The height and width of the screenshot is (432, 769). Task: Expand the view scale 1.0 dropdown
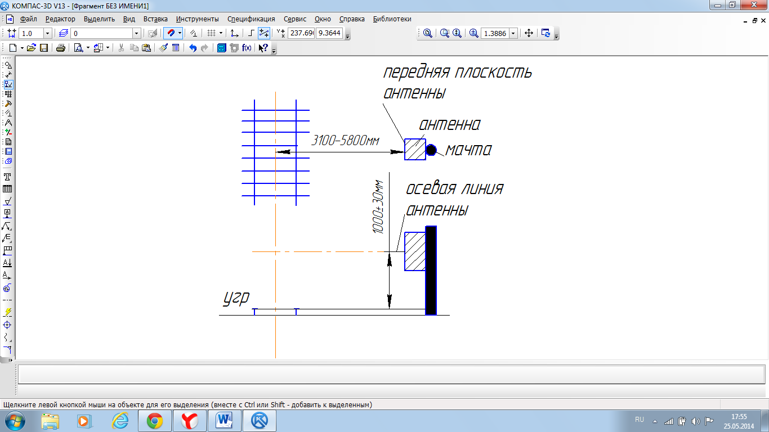tap(47, 33)
